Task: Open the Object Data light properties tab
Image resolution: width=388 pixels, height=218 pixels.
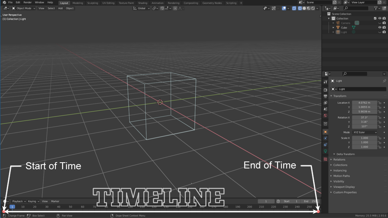Action: pos(326,151)
